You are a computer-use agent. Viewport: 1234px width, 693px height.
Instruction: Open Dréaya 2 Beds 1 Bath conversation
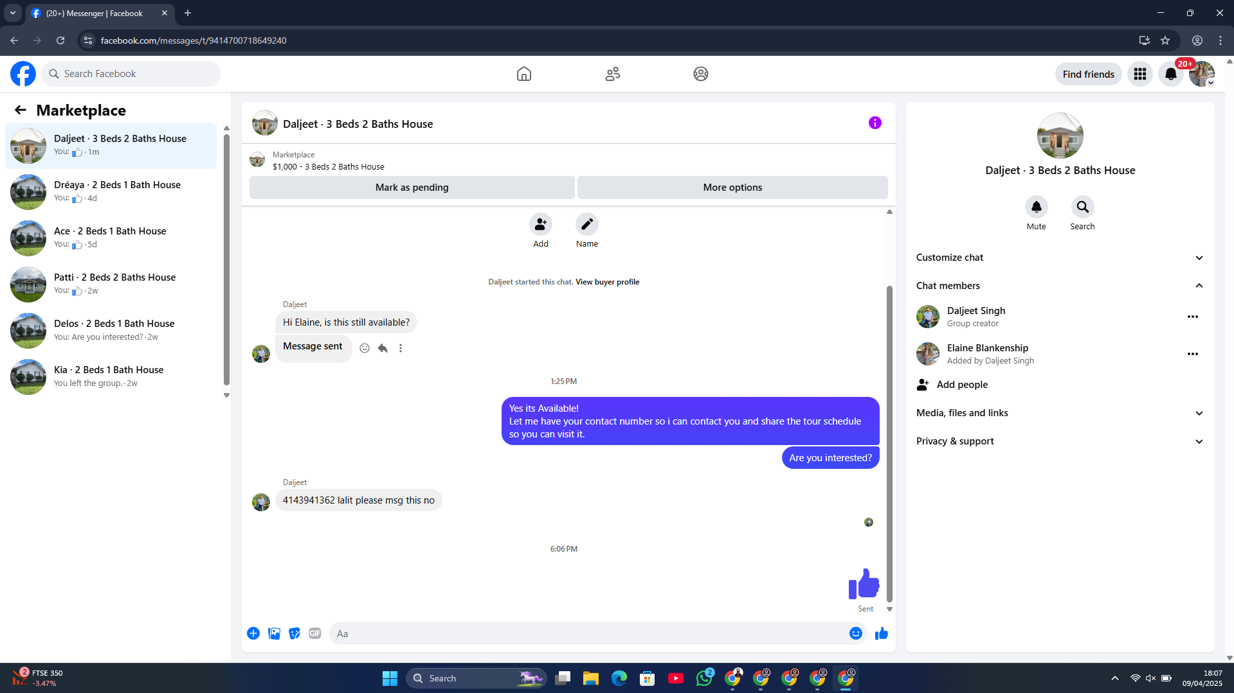[x=111, y=192]
